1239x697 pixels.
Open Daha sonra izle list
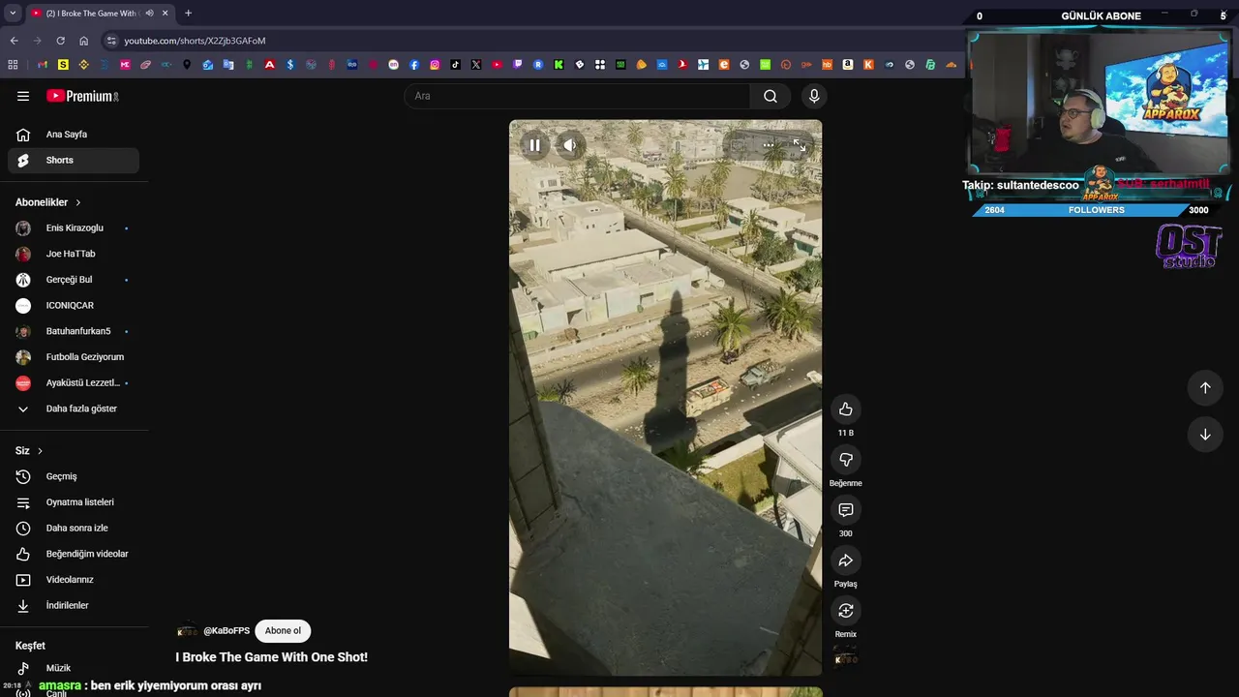(74, 529)
